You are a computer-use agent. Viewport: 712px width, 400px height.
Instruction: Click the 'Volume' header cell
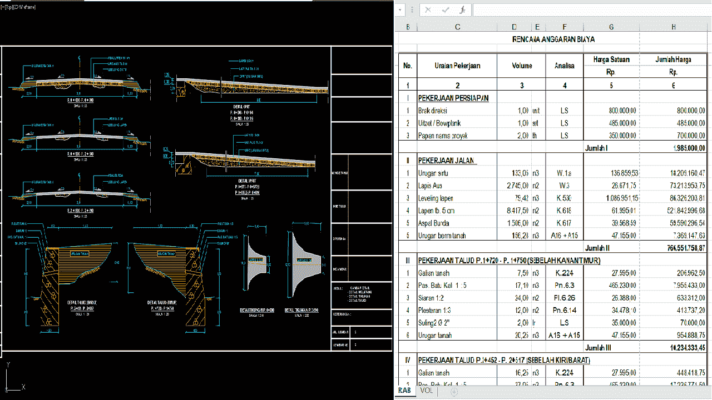pyautogui.click(x=522, y=66)
